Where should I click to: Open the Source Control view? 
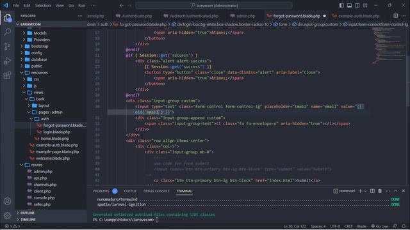pyautogui.click(x=7, y=47)
